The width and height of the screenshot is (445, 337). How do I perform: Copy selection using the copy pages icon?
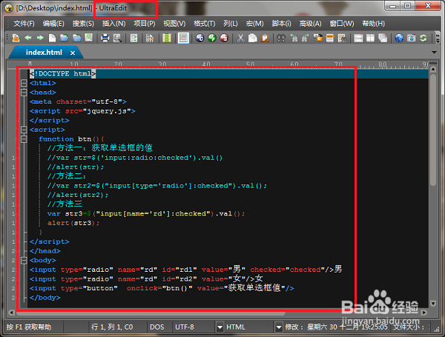(253, 38)
